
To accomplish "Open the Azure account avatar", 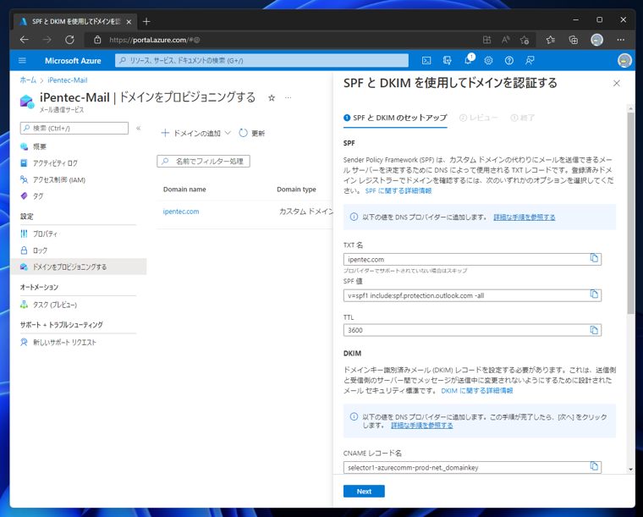I will point(624,61).
